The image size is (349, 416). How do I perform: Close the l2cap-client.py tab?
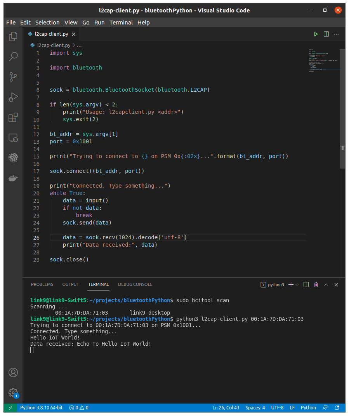pyautogui.click(x=73, y=34)
